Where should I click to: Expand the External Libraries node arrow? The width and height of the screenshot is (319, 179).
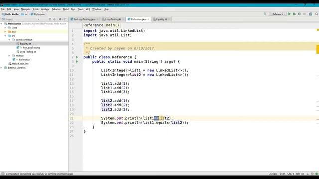(1, 68)
